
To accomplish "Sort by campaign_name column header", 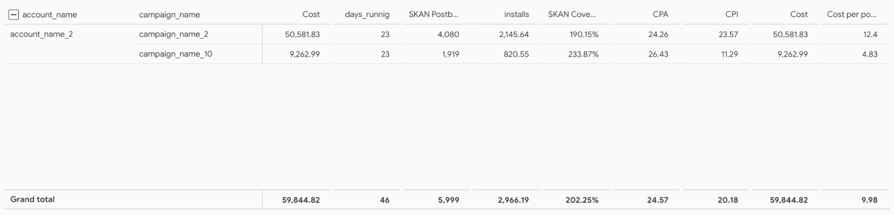I will pyautogui.click(x=169, y=15).
